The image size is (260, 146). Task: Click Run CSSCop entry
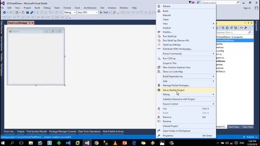[186, 58]
